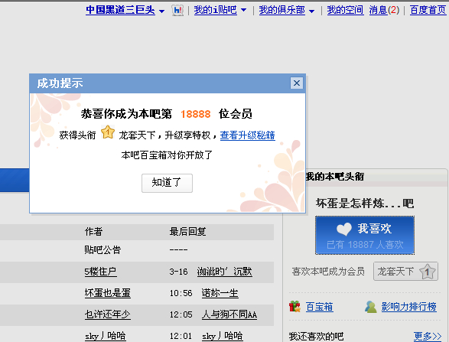This screenshot has width=449, height=342.
Task: Open the 查看升级秘籍 link in dialog
Action: coord(247,135)
